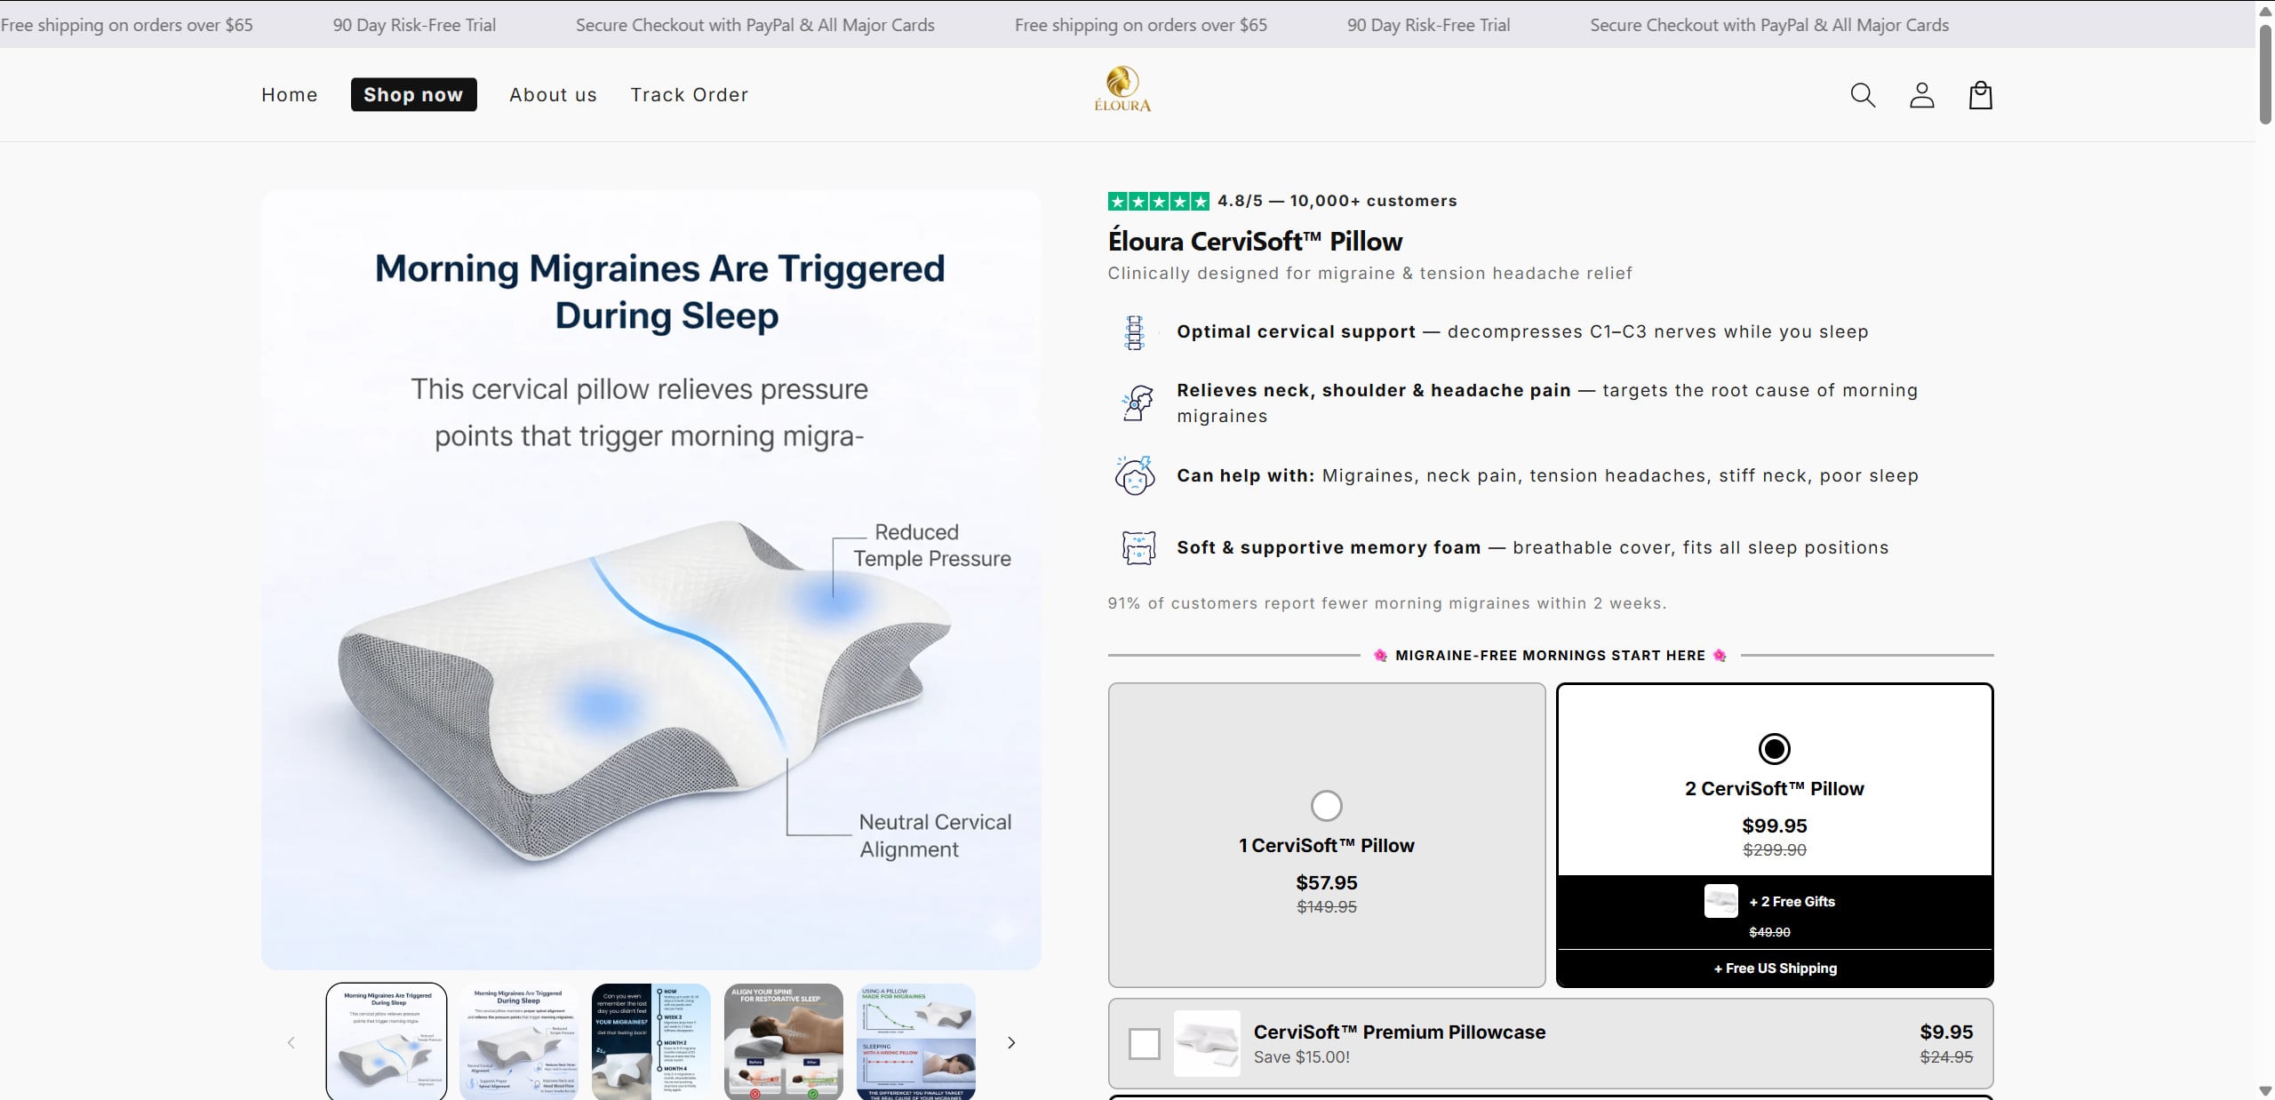2275x1100 pixels.
Task: Select the first highlighted gallery thumbnail
Action: point(387,1041)
